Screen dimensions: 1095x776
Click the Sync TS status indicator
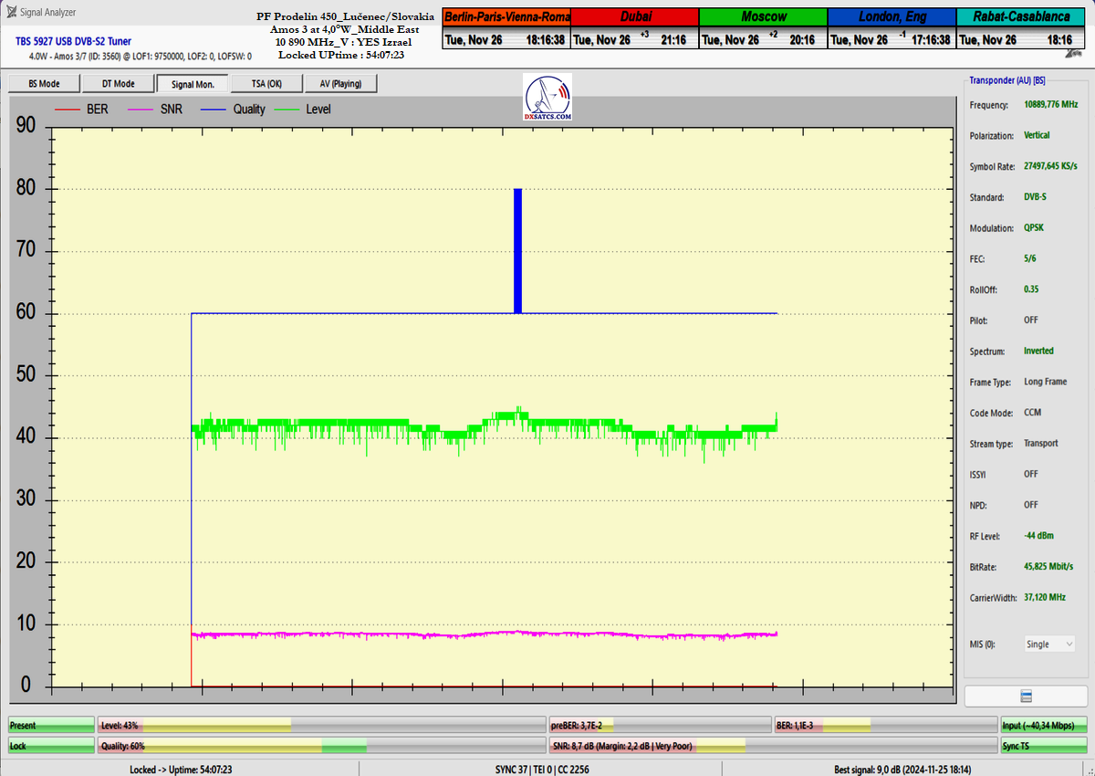coord(1043,746)
